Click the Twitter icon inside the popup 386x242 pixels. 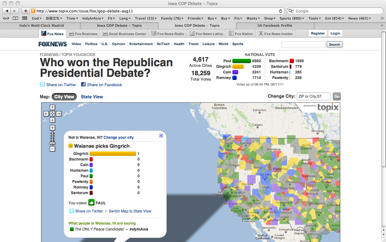click(72, 211)
